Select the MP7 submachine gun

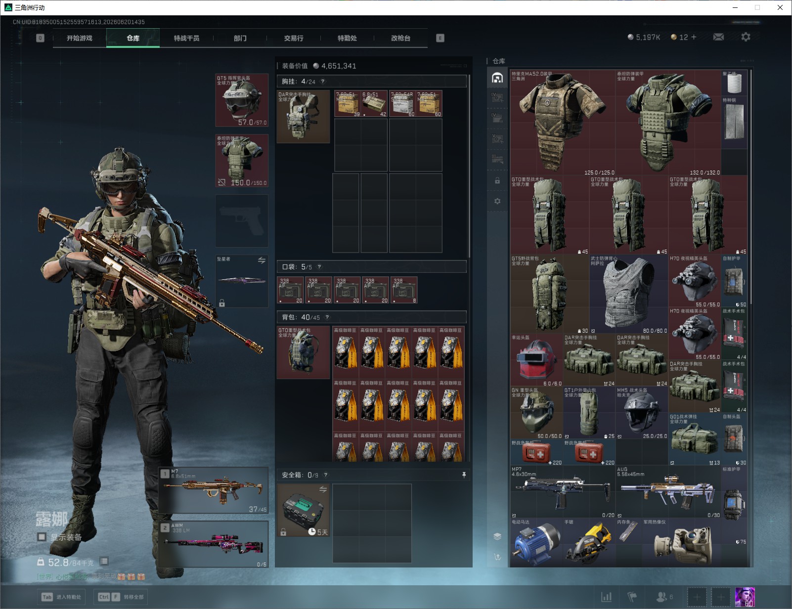pos(563,492)
